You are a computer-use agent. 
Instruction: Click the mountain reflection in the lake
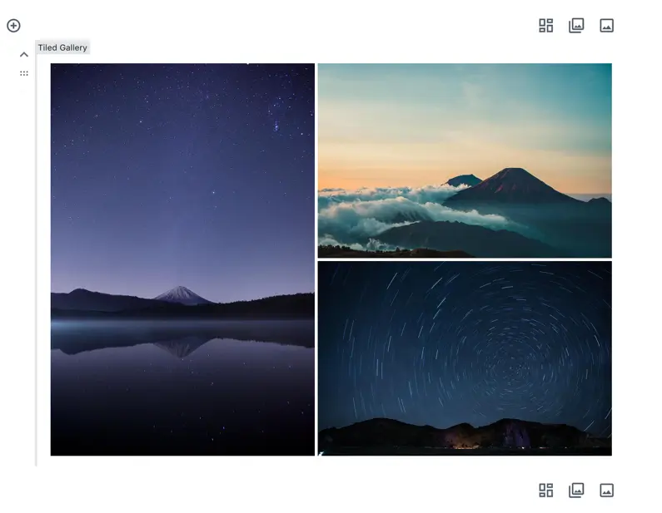coord(182,347)
